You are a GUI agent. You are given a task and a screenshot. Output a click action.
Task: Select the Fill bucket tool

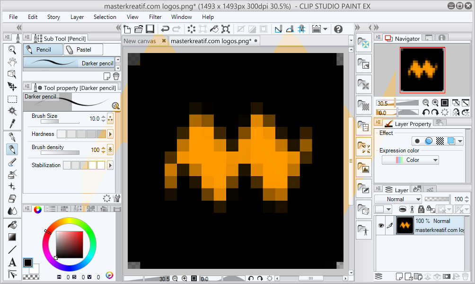click(12, 225)
